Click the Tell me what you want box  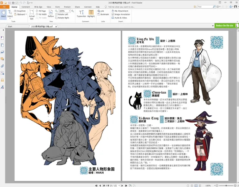[x=120, y=7]
